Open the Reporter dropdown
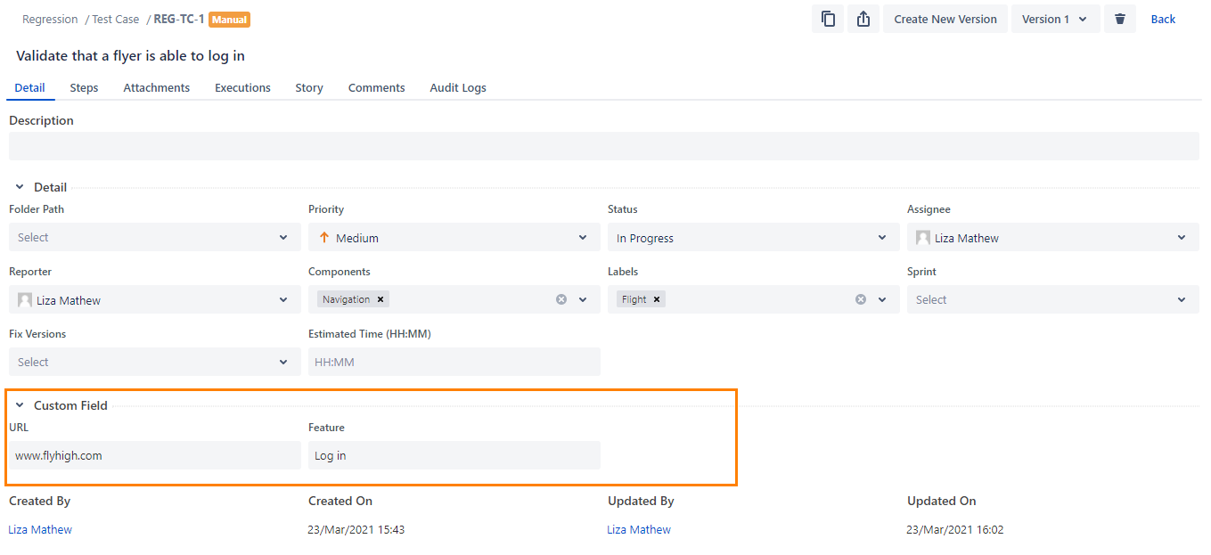Image resolution: width=1211 pixels, height=555 pixels. click(155, 299)
